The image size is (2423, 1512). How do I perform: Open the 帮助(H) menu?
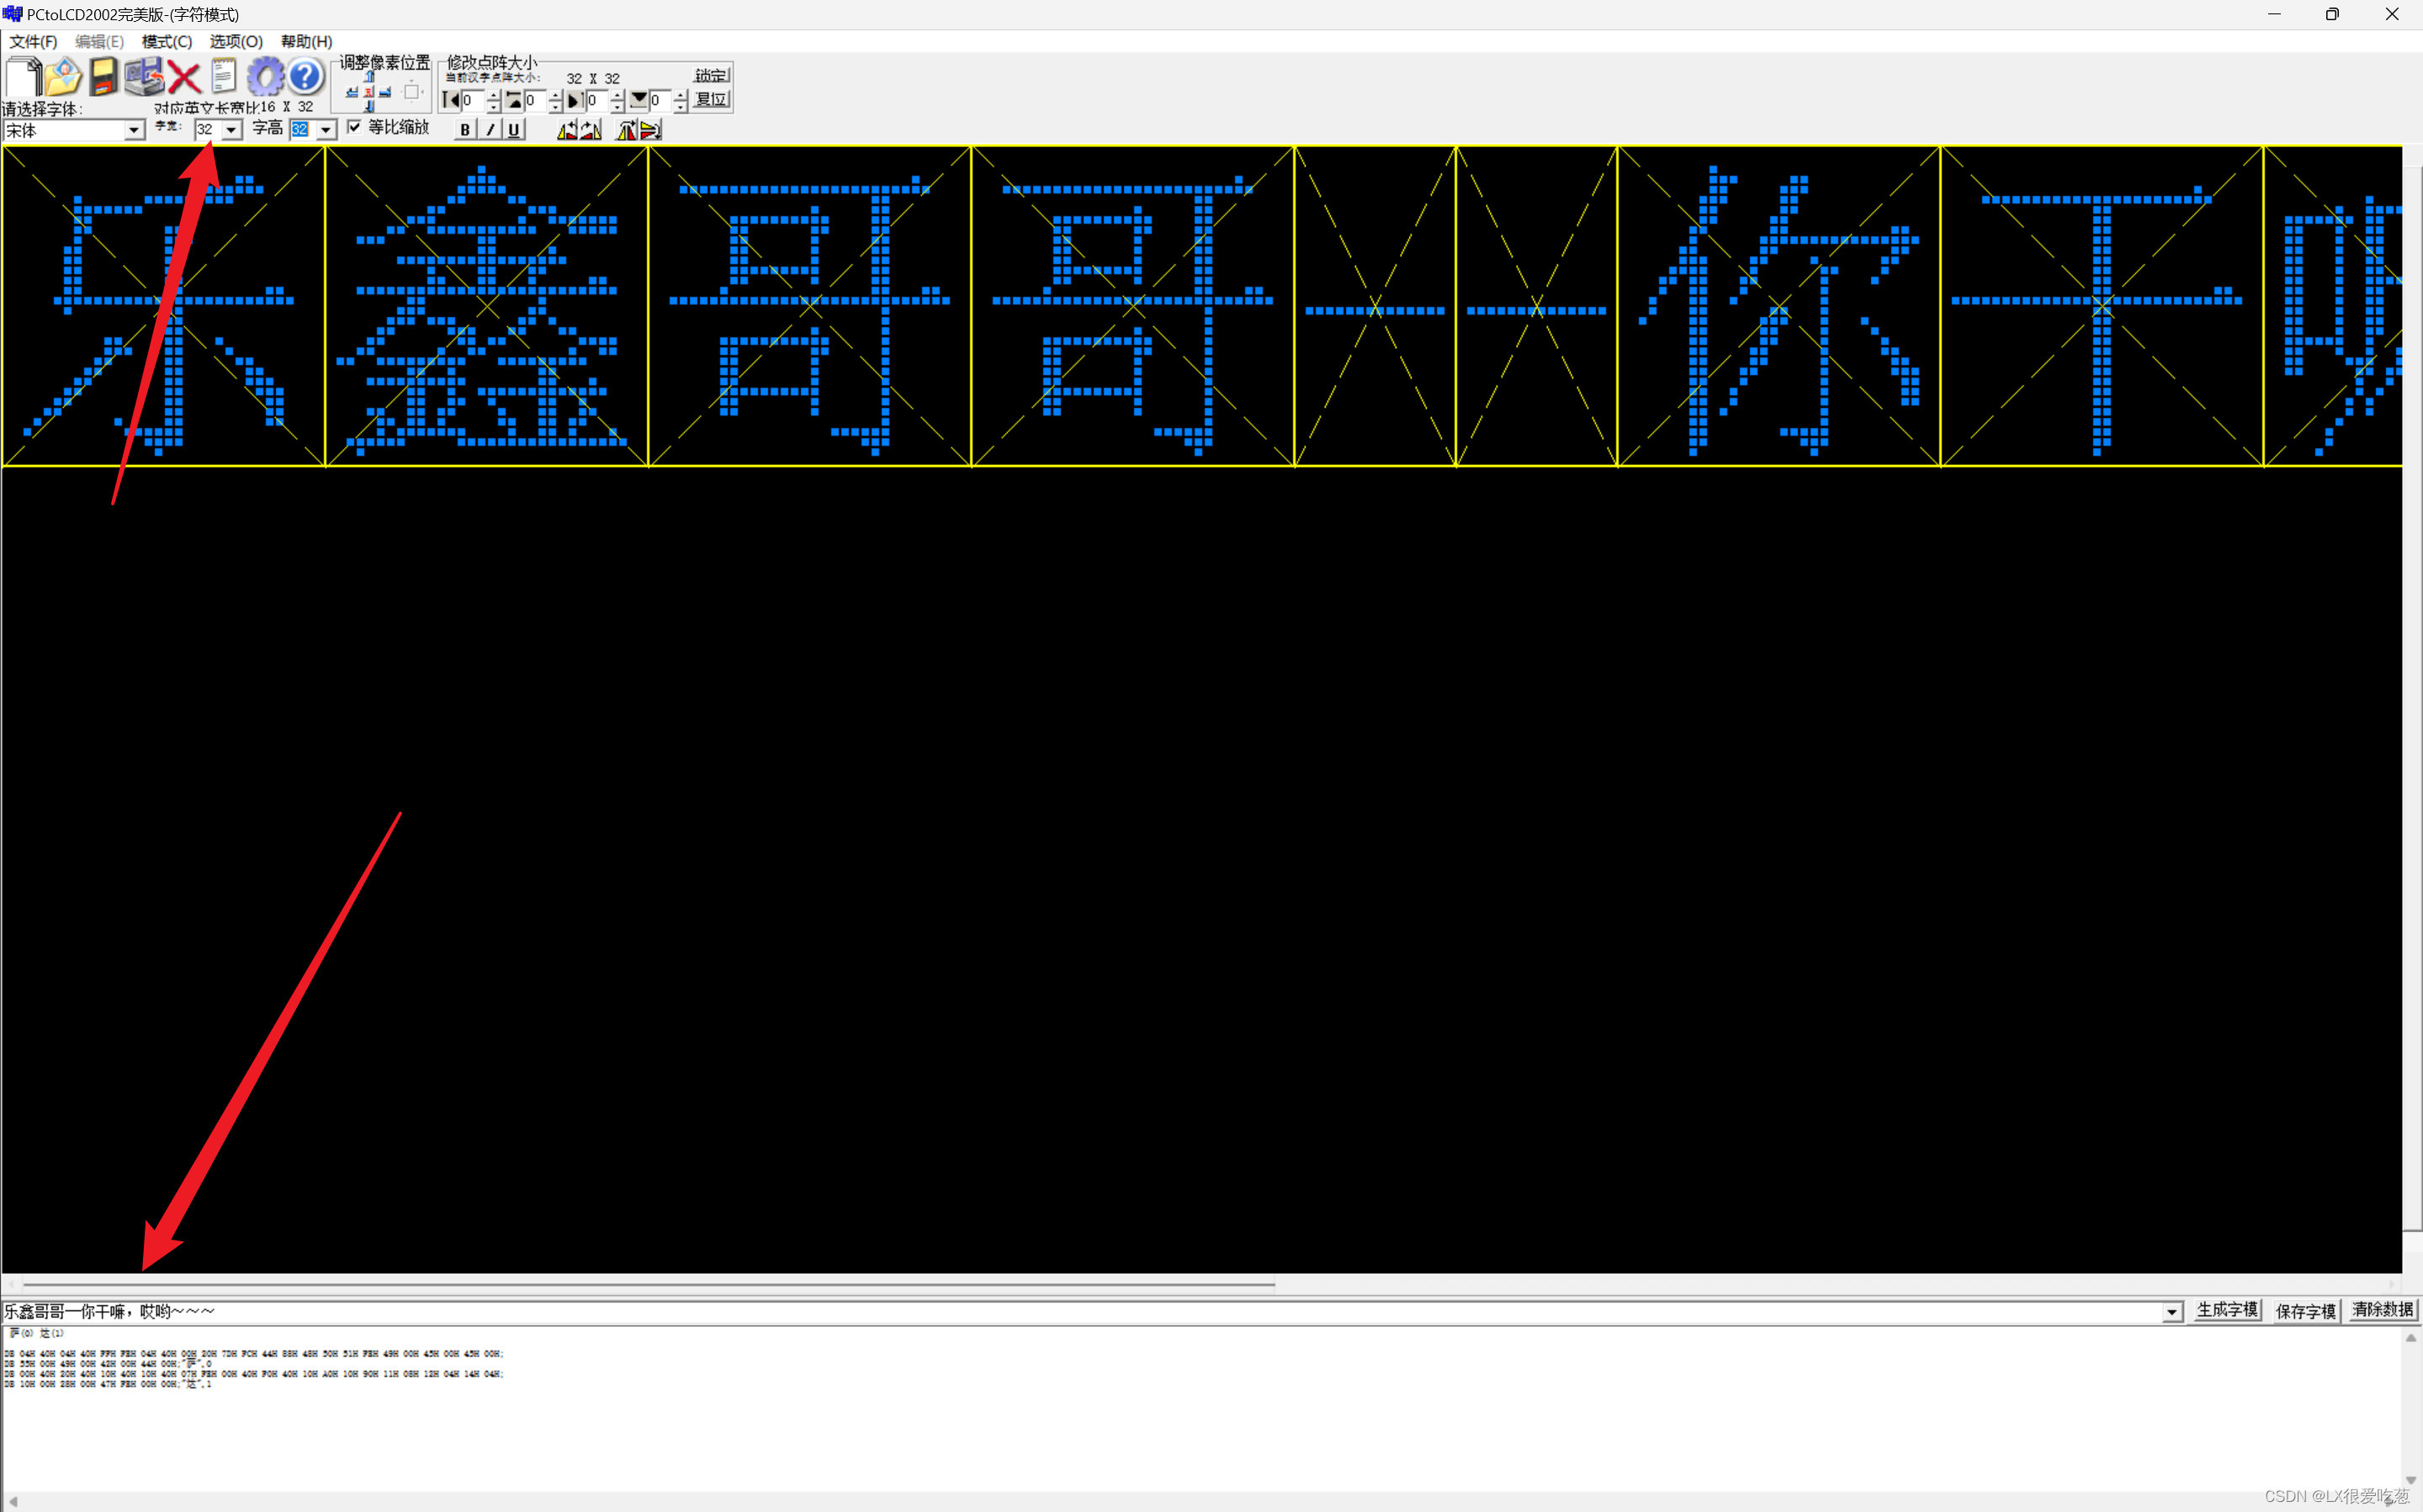click(306, 41)
